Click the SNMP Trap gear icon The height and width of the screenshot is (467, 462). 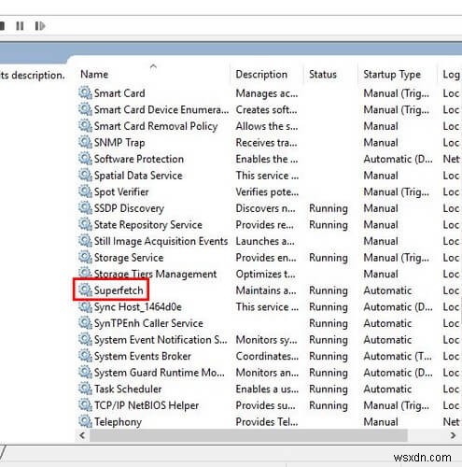85,142
